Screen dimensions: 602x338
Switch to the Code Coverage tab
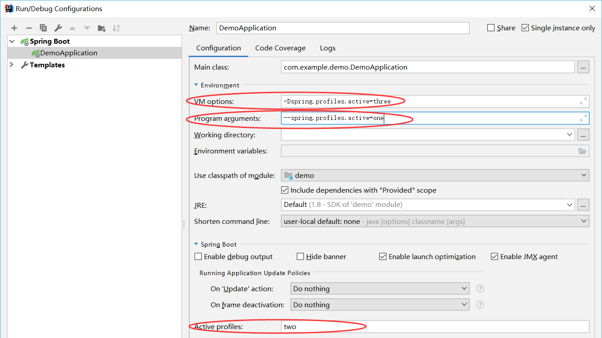(280, 48)
